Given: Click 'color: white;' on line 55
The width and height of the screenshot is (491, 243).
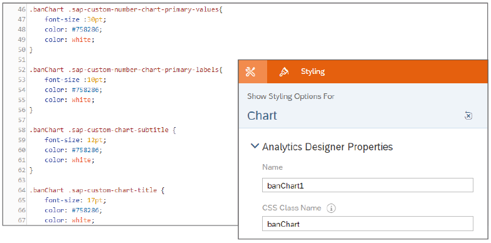Looking at the screenshot, I should [69, 100].
